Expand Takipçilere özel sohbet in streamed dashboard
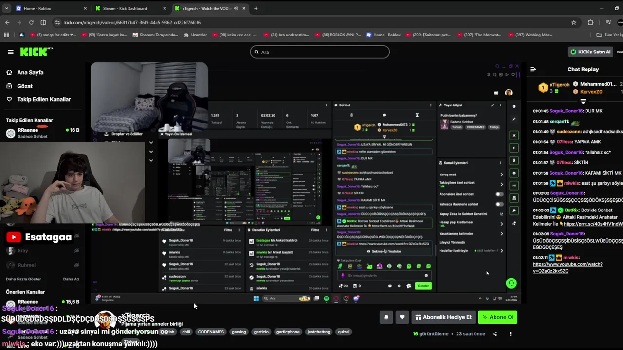Screen dimensions: 623x350 (501, 184)
